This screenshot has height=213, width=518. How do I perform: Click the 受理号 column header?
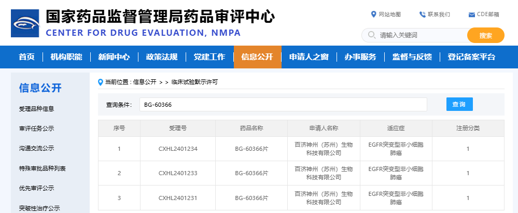pos(178,128)
